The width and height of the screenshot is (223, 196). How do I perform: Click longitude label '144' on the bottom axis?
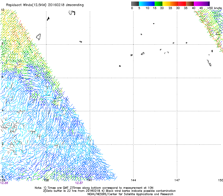pyautogui.click(x=133, y=180)
